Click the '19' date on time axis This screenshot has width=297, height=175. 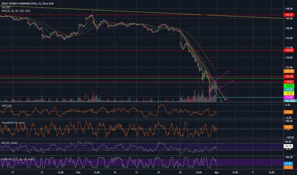point(158,172)
